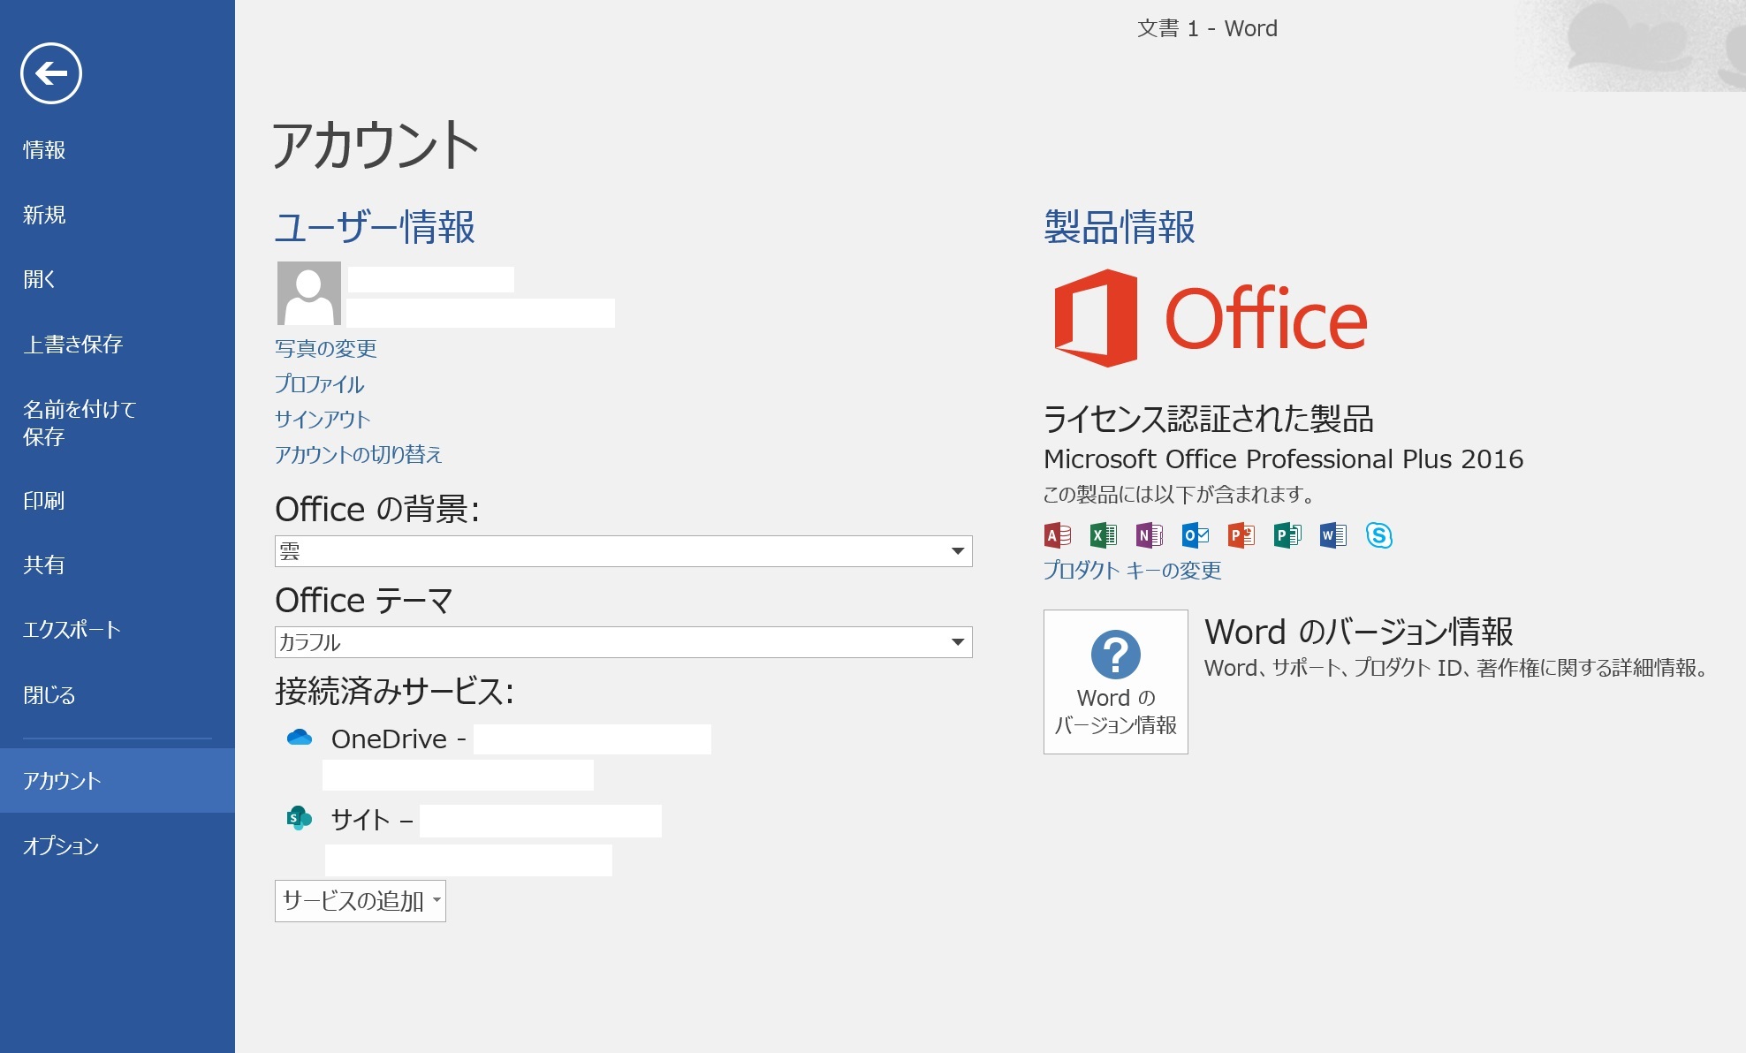The image size is (1746, 1053).
Task: Click the サインアウト link
Action: click(x=323, y=420)
